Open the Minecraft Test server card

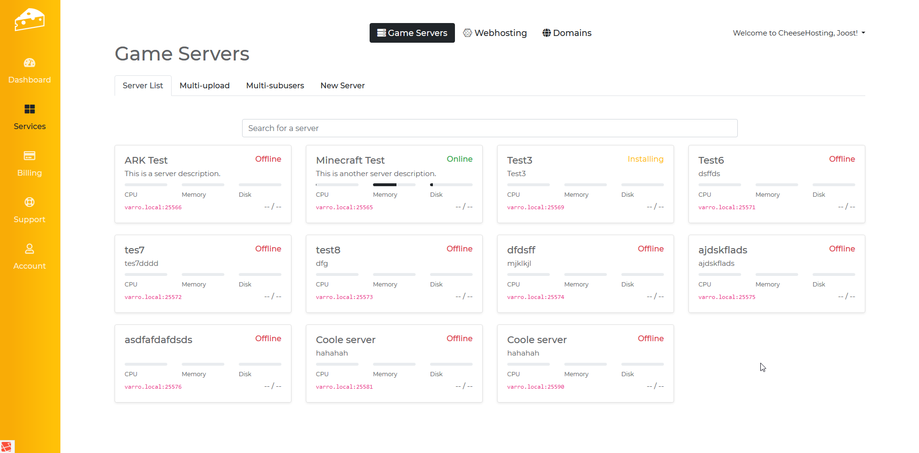coord(394,184)
